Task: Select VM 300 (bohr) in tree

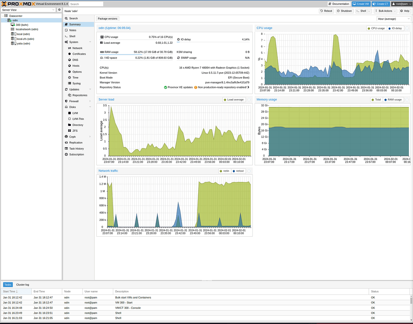Action: click(22, 25)
